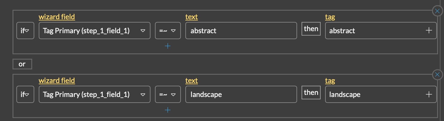Add condition below landscape rule operator
444x121 pixels.
pyautogui.click(x=168, y=110)
